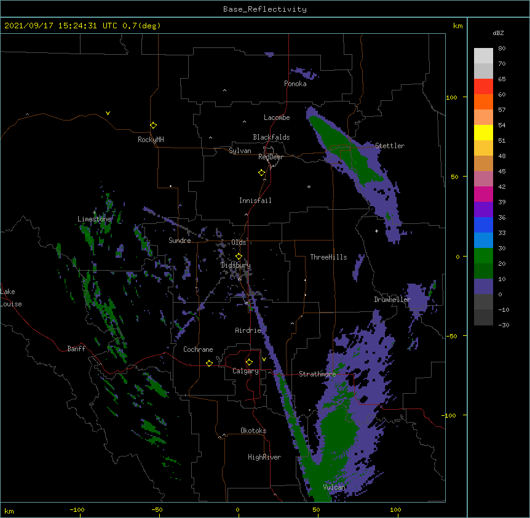Image resolution: width=530 pixels, height=518 pixels.
Task: Click the Base_Reflectivity title
Action: point(265,9)
